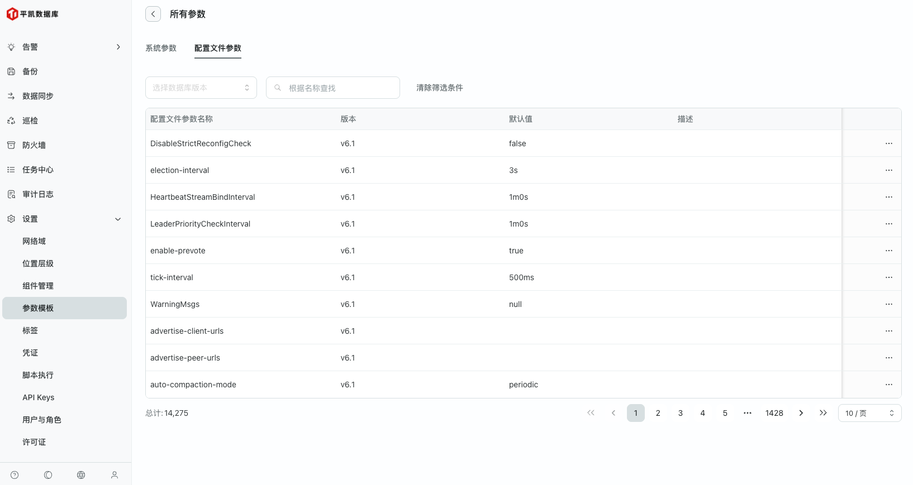Screen dimensions: 913x485
Task: Toggle dark mode with the moon icon
Action: pos(48,475)
